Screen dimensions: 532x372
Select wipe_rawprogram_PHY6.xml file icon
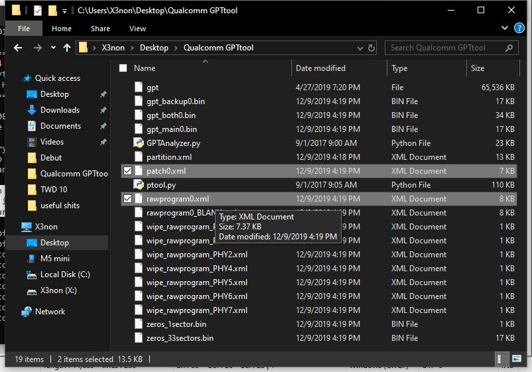pos(139,296)
